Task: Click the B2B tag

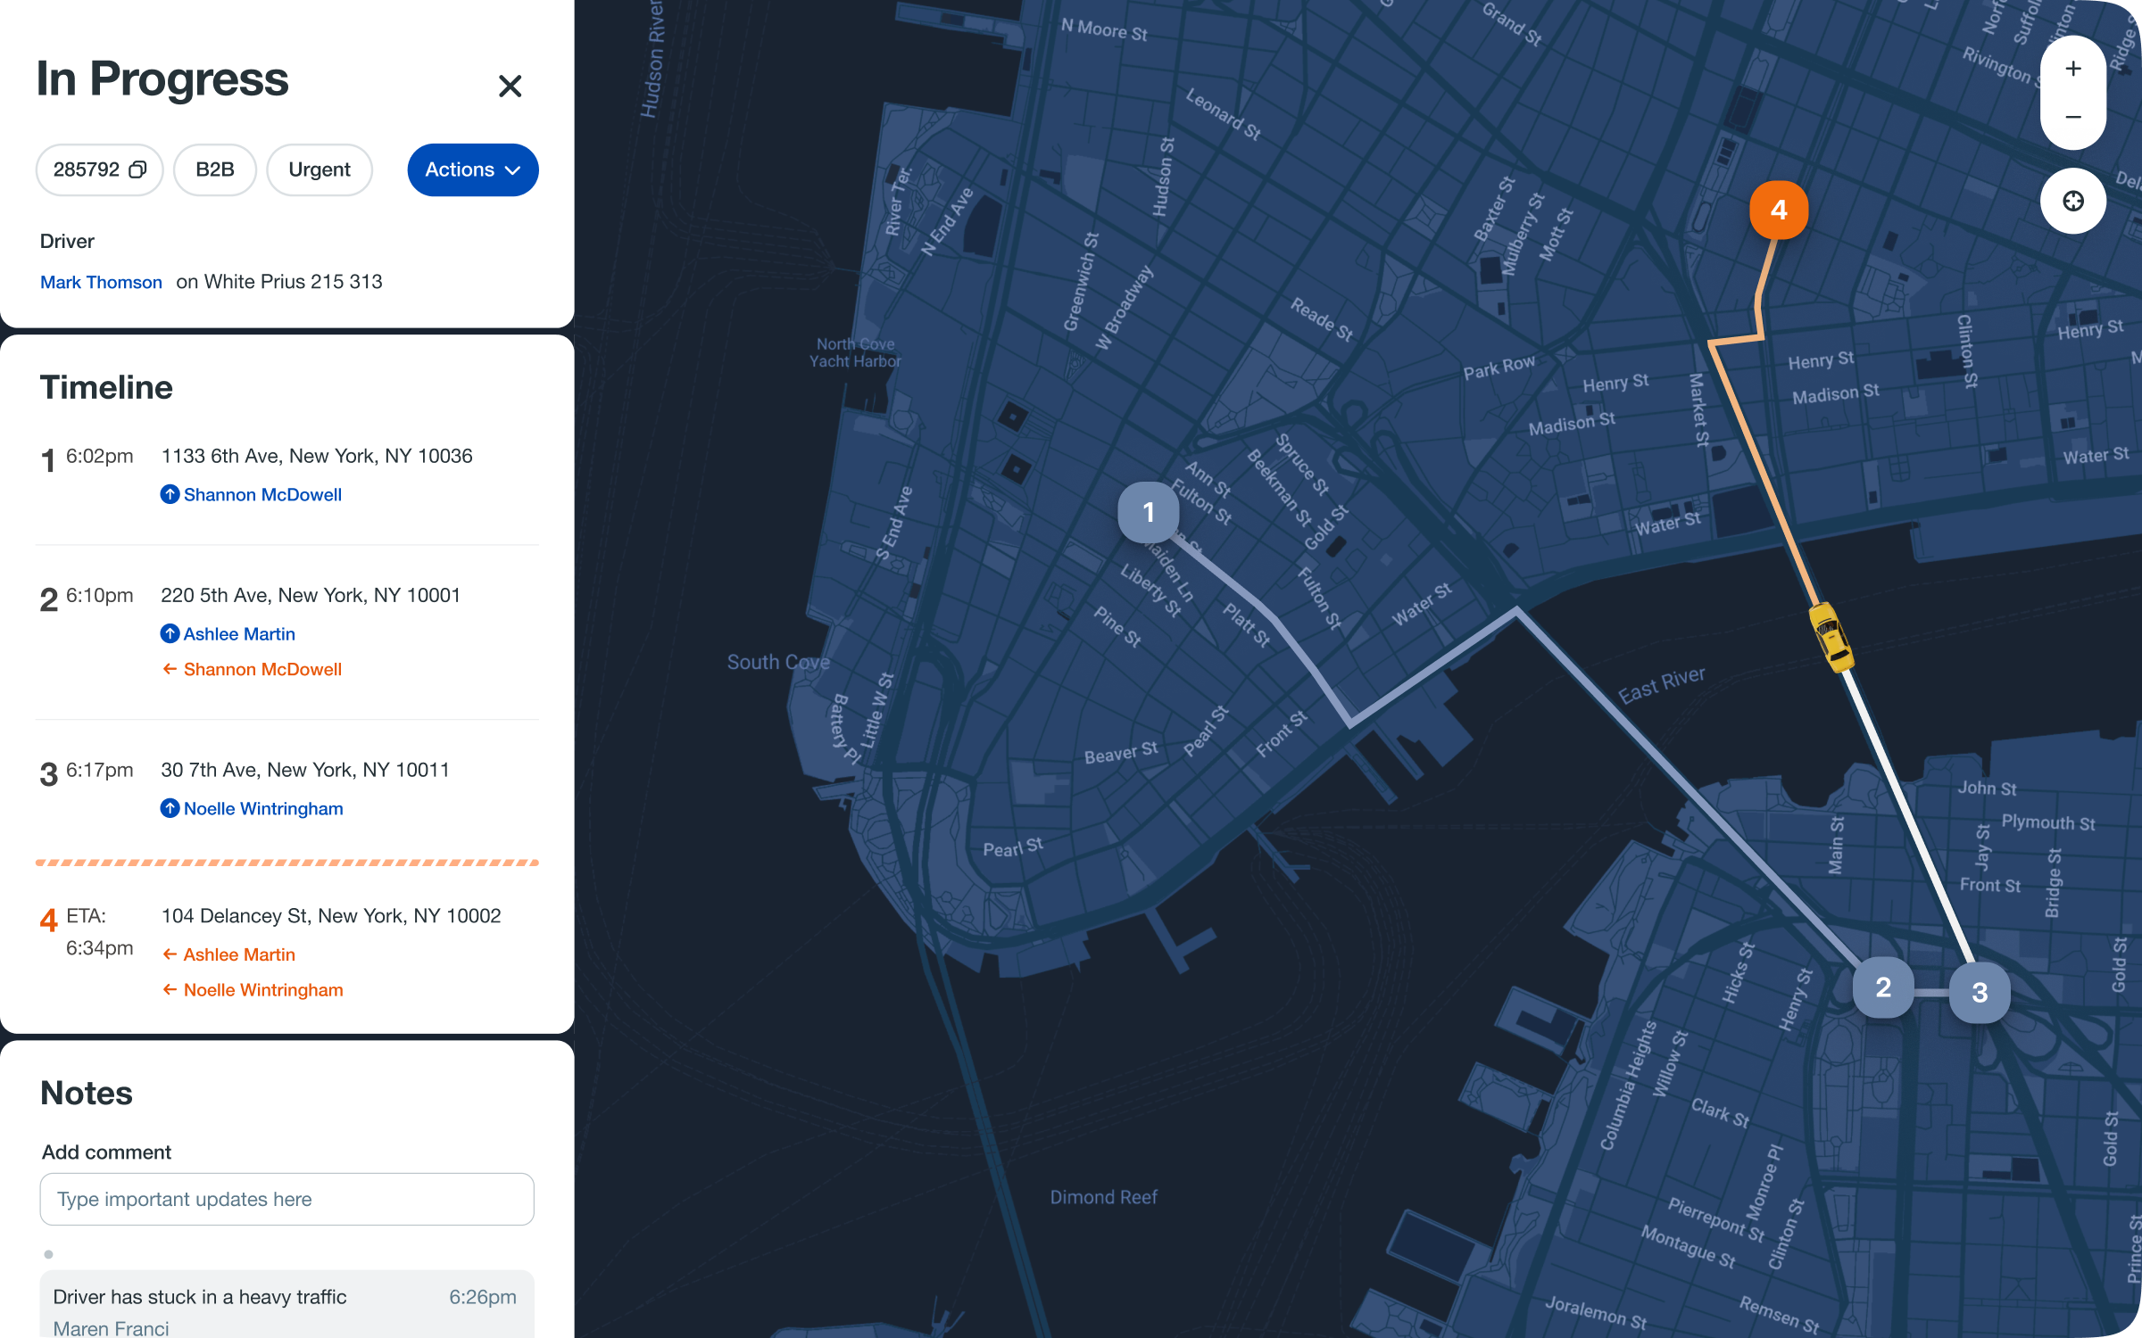Action: click(214, 169)
